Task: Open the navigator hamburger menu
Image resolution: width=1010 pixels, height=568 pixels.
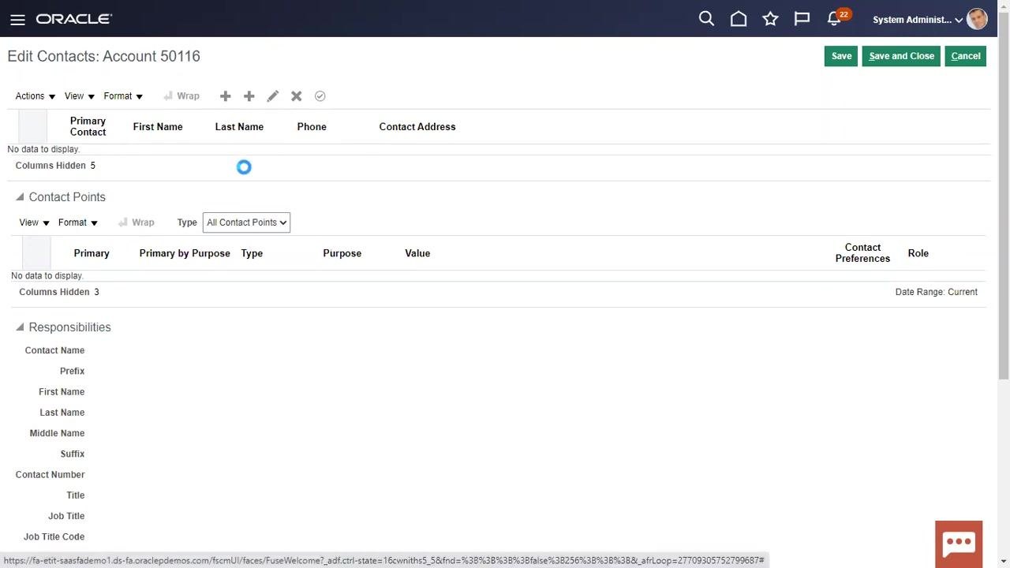Action: coord(17,20)
